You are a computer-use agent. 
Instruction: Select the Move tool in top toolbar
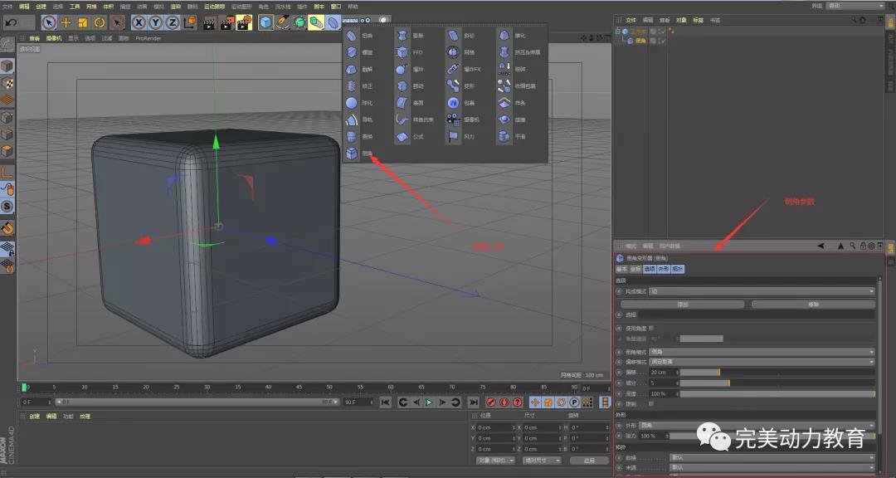66,22
